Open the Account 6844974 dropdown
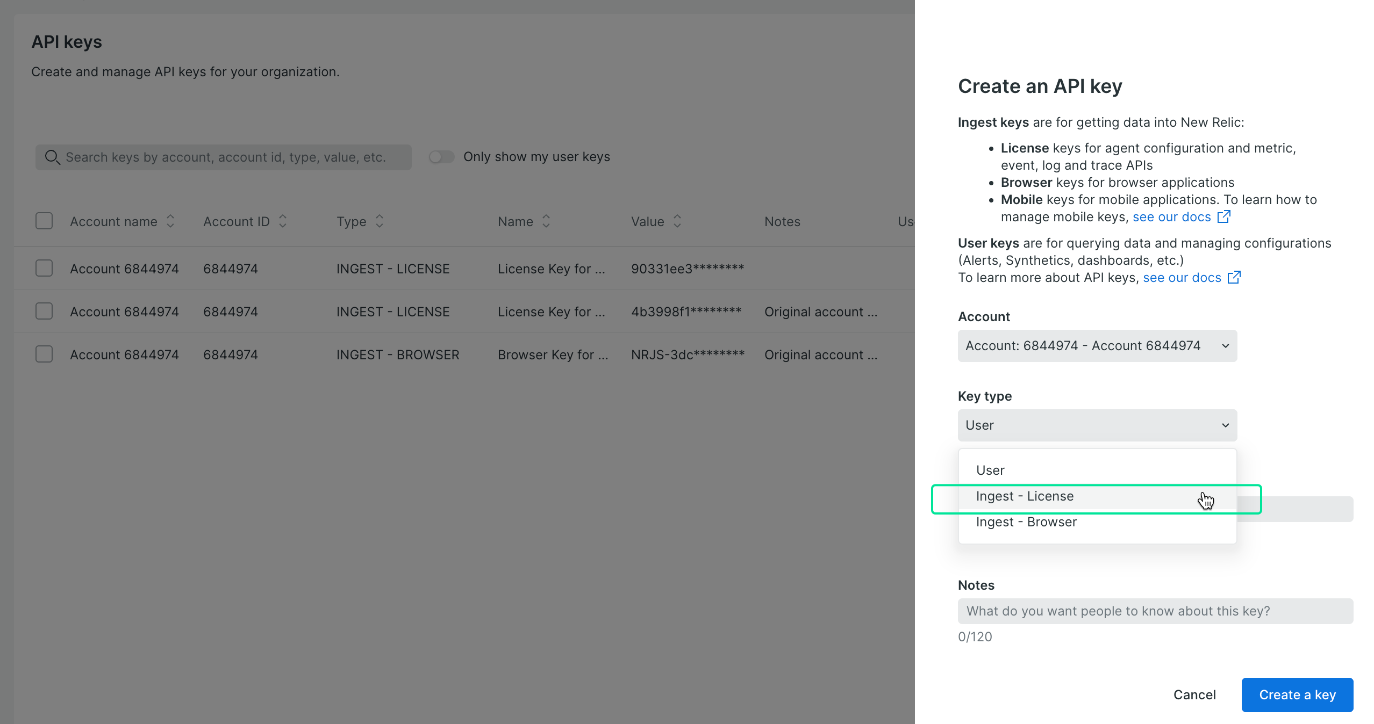Image resolution: width=1374 pixels, height=724 pixels. click(x=1097, y=345)
